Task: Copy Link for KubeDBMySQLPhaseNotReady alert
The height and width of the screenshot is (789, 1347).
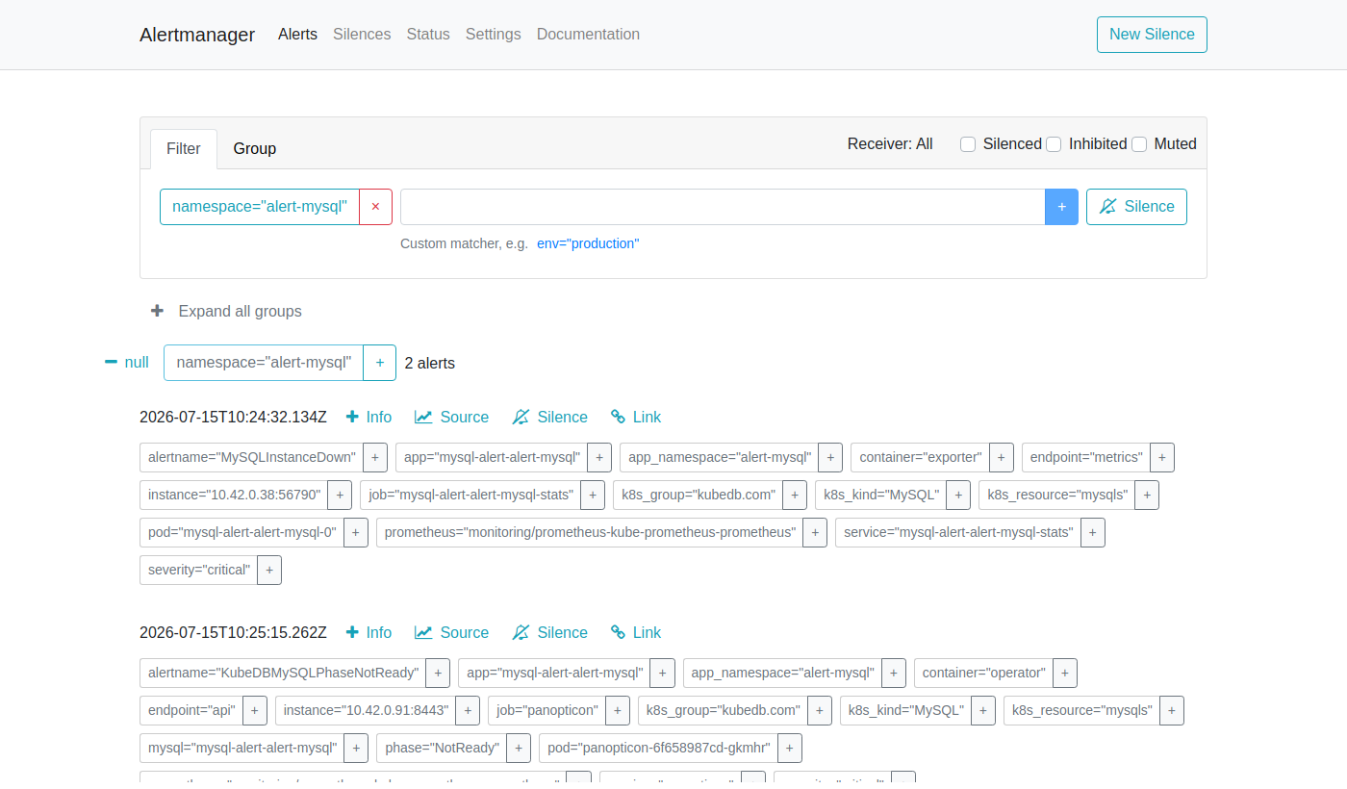Action: 636,632
